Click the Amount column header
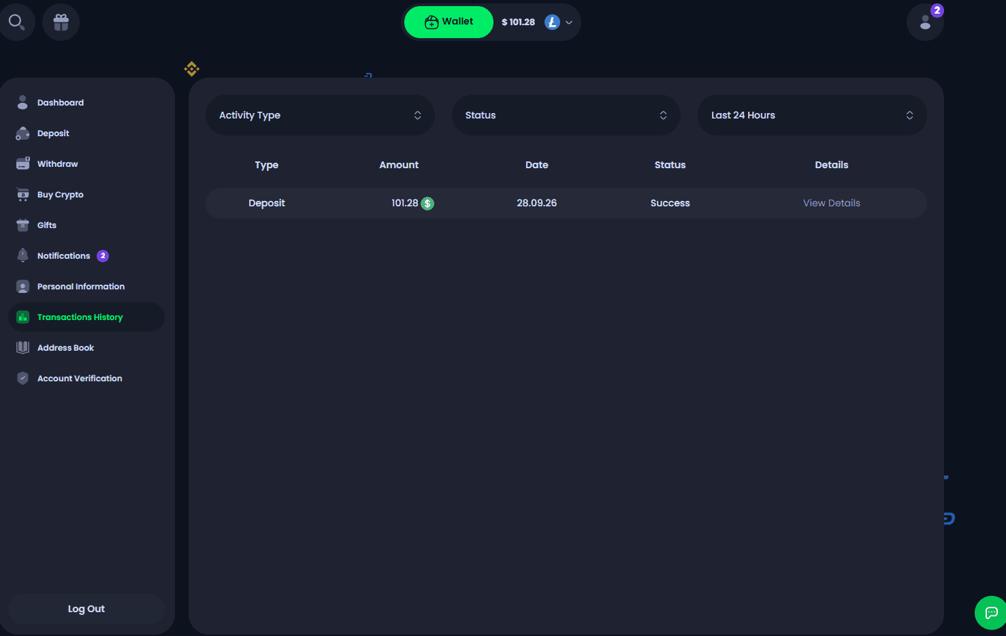 click(399, 165)
